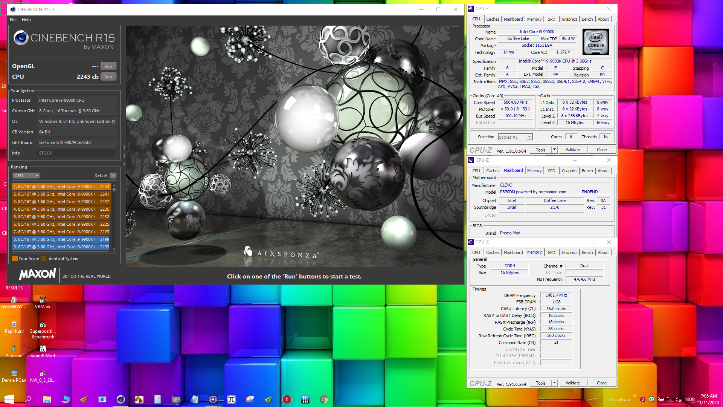Click Validate in bottom CPU-Z window
The height and width of the screenshot is (407, 723).
click(x=572, y=383)
